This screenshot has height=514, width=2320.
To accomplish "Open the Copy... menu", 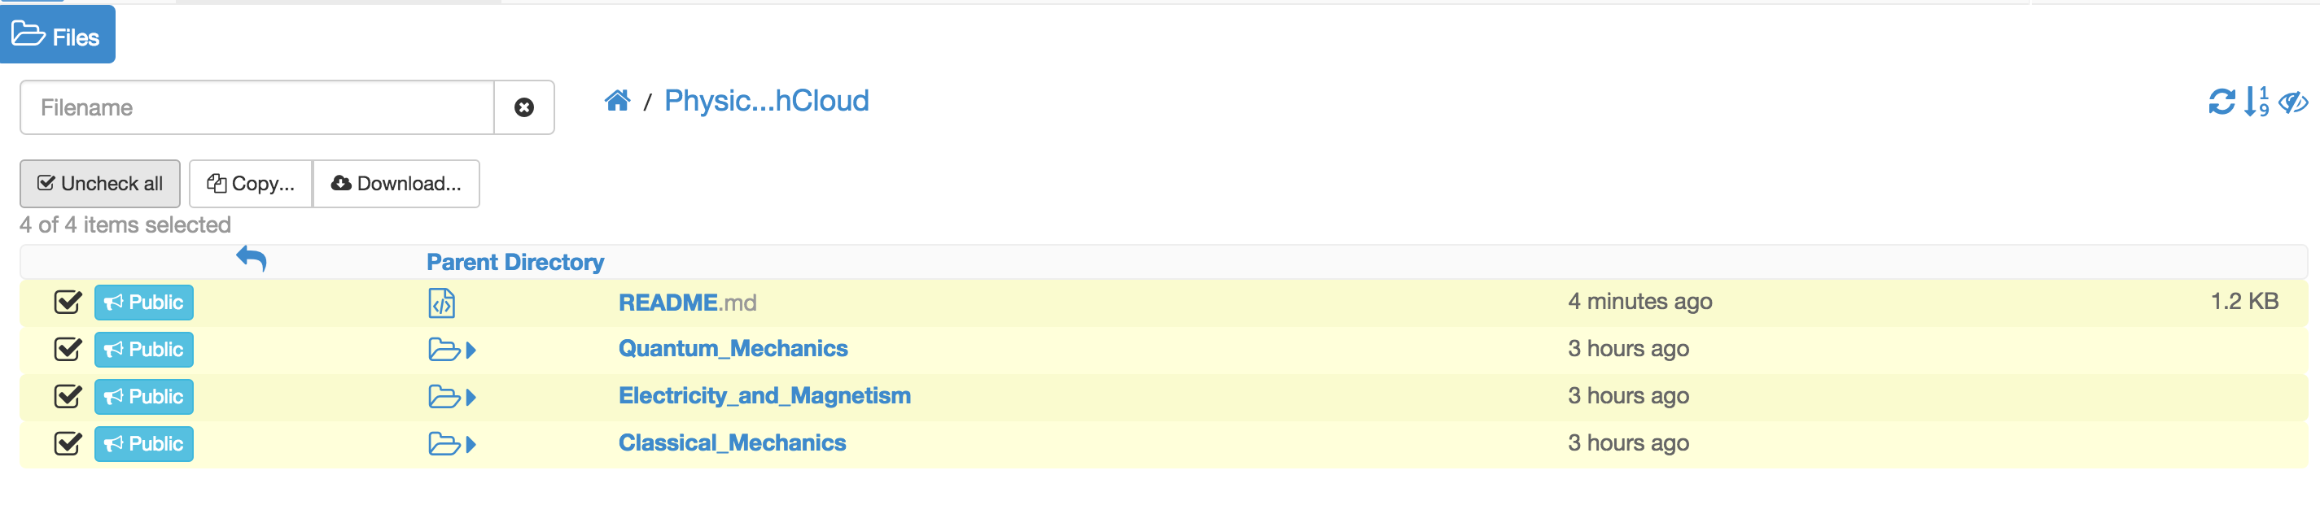I will (x=251, y=184).
